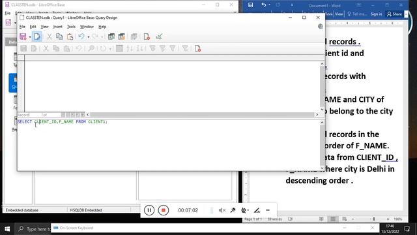Click the greyed Edit Data icon in lower toolbar

(x=34, y=48)
